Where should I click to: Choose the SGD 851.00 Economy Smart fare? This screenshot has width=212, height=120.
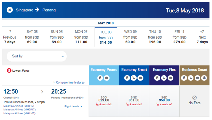[x=134, y=101]
